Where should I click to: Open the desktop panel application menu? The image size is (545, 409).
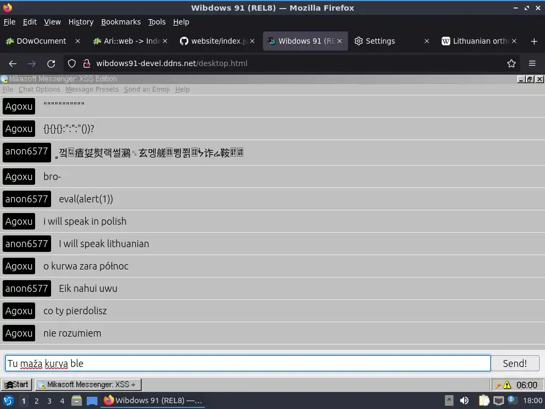click(9, 400)
